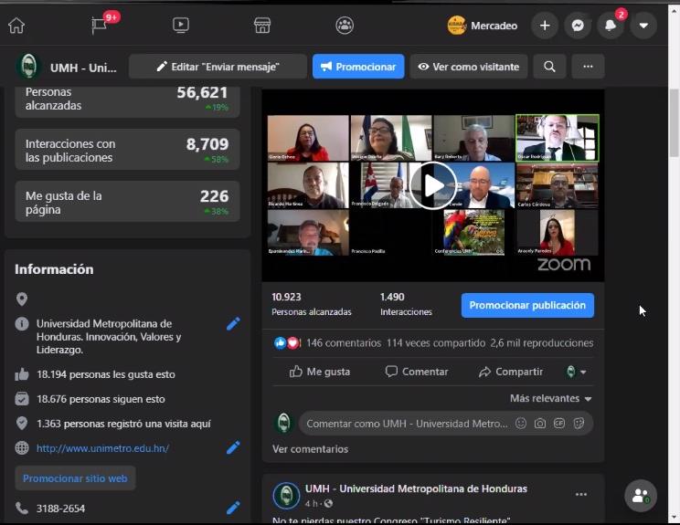Open Más relevantes sort dropdown
680x525 pixels.
[551, 398]
